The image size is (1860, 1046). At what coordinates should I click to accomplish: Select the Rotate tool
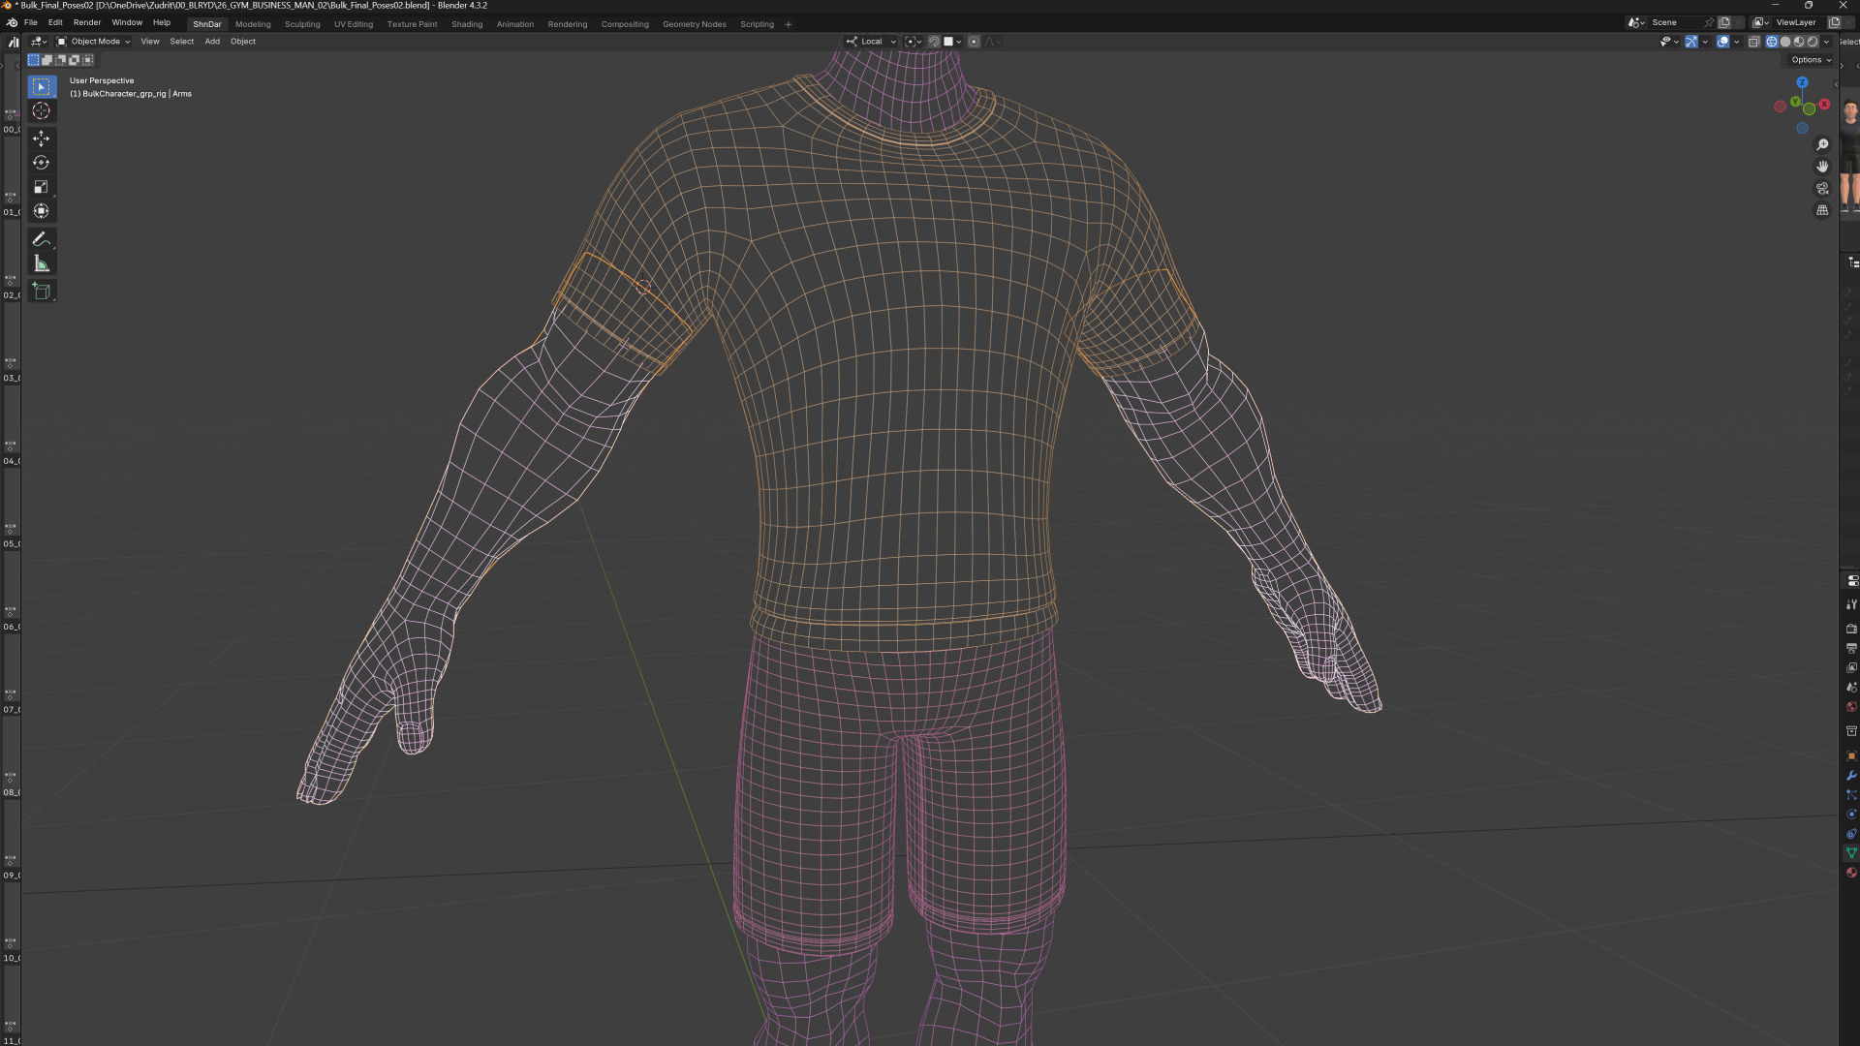(x=41, y=163)
